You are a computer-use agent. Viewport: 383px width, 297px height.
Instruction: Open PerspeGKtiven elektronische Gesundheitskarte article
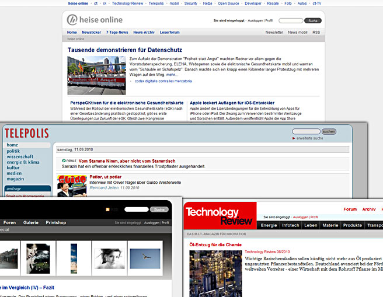point(127,103)
